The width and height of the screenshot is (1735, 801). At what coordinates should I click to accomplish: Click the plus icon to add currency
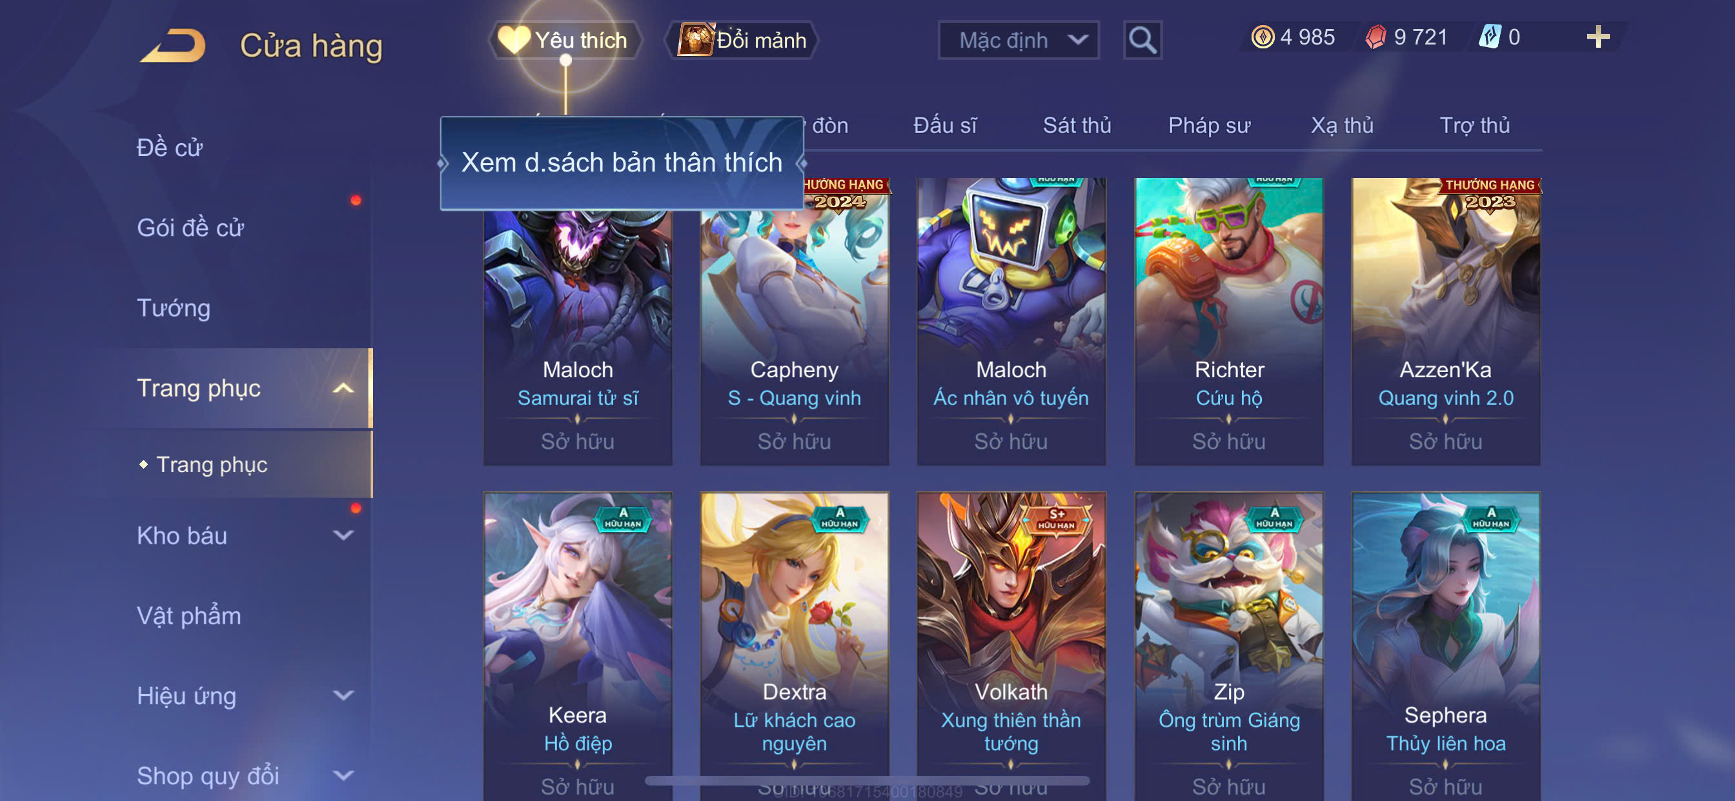click(x=1597, y=37)
